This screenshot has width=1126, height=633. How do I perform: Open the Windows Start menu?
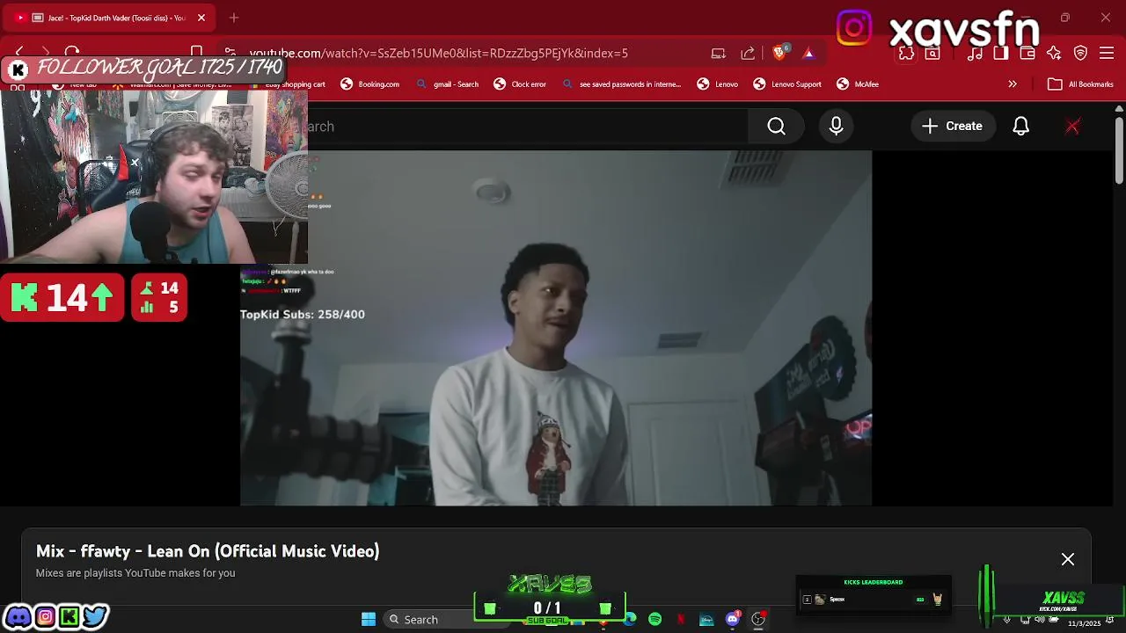pyautogui.click(x=369, y=620)
